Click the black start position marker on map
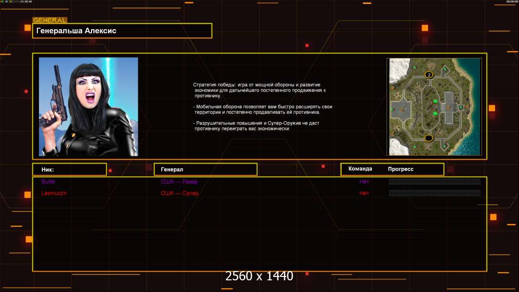 coord(428,138)
